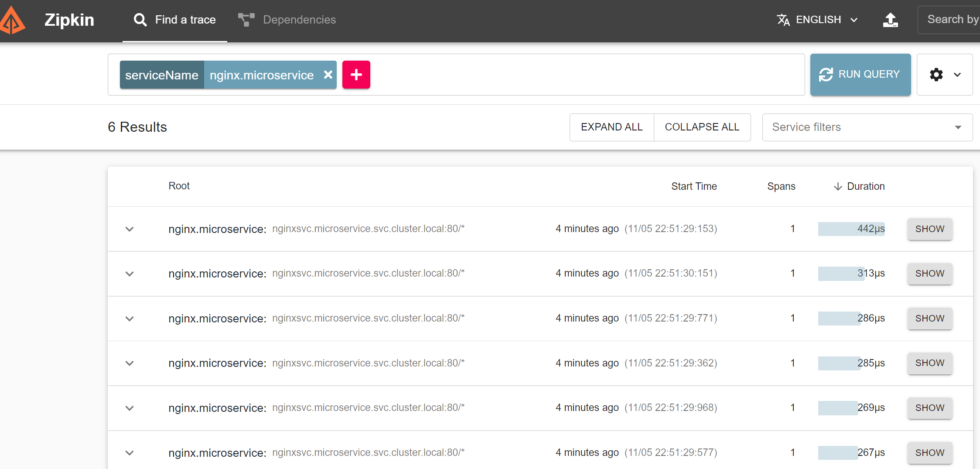Remove the nginx.microservice search criterion

tap(328, 75)
